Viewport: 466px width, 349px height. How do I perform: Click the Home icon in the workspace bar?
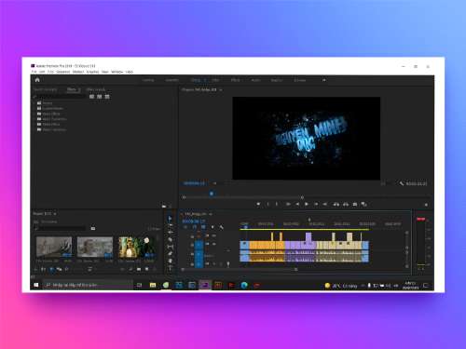(37, 80)
